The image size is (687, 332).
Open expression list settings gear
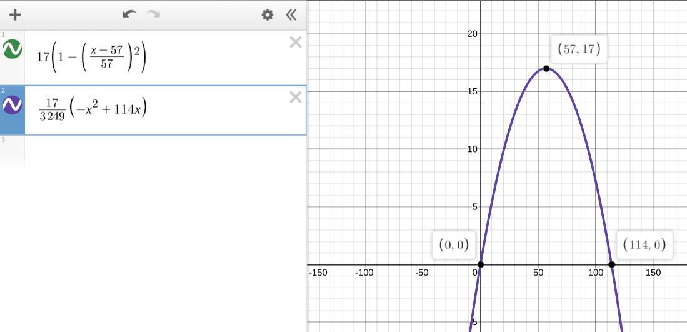[268, 15]
